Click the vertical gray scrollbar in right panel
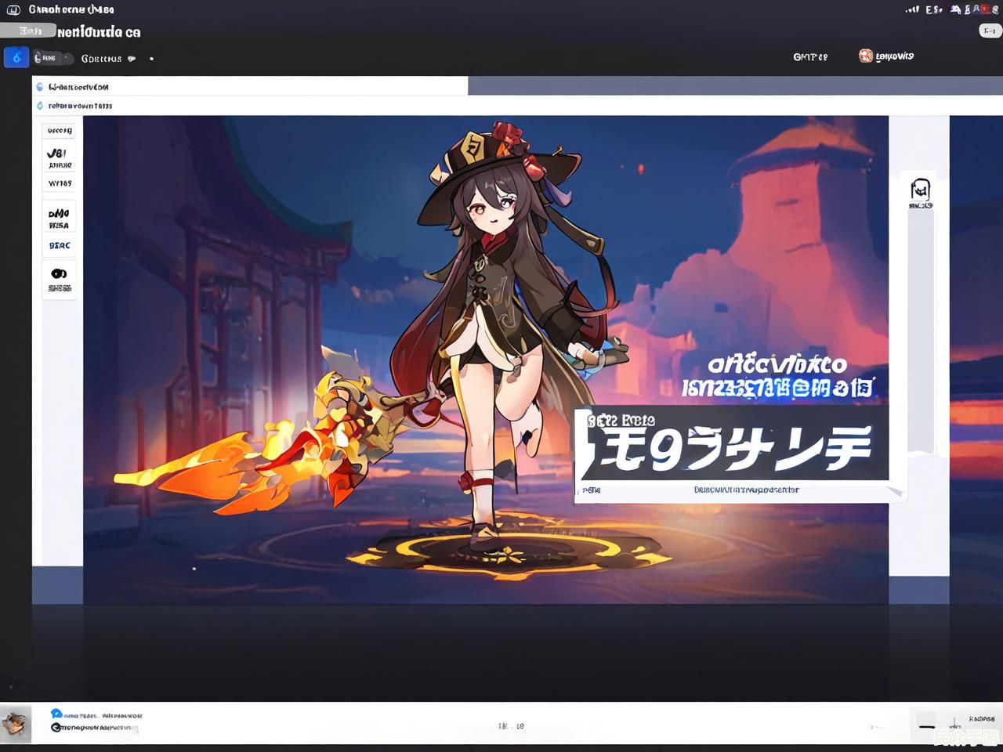 [x=921, y=333]
